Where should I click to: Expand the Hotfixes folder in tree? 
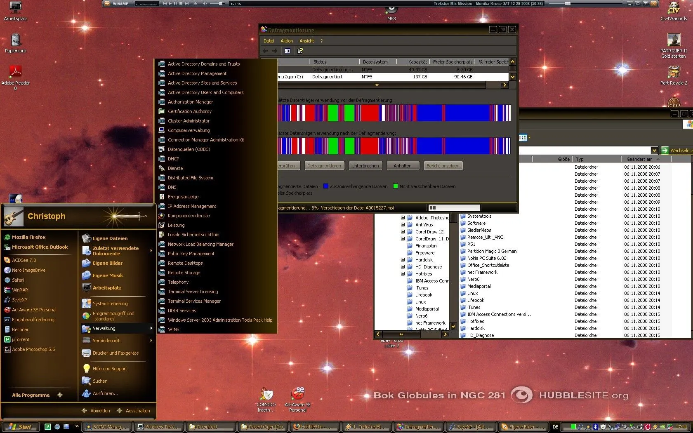[403, 274]
